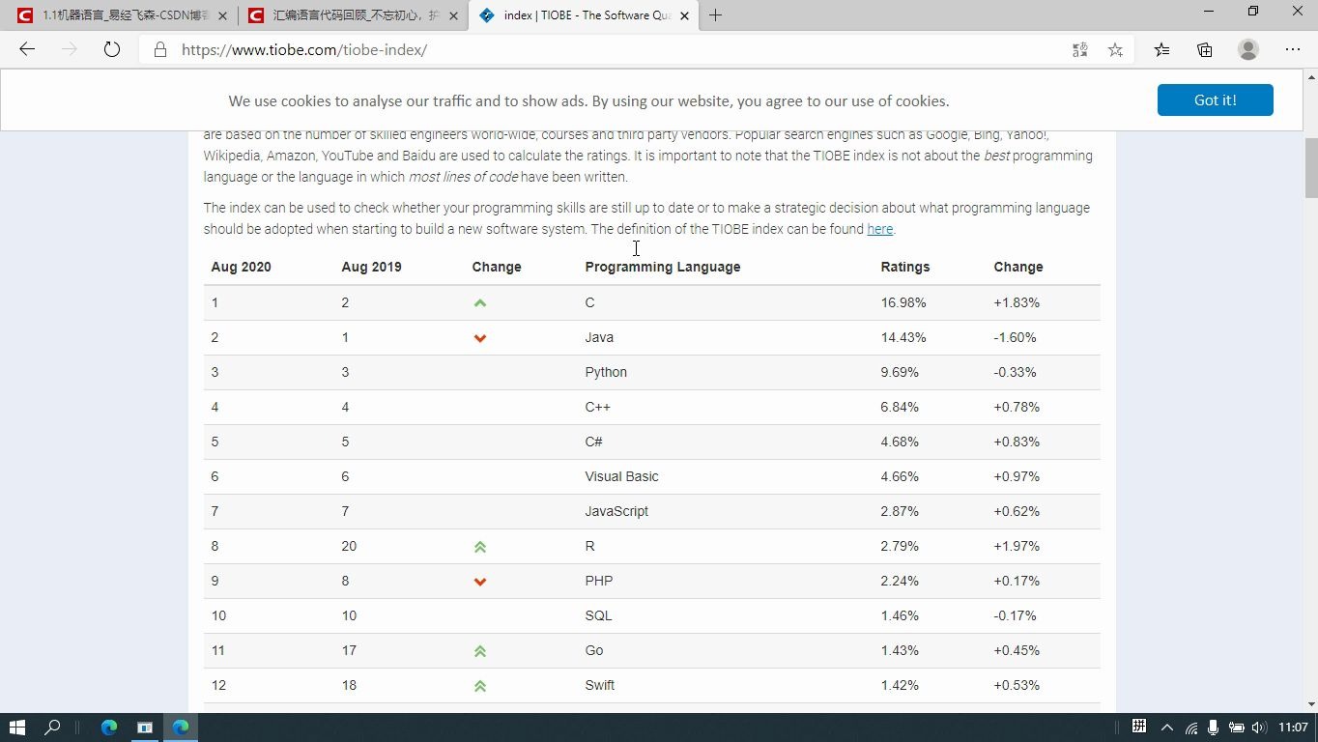The height and width of the screenshot is (742, 1318).
Task: Click the double up arrow for Go
Action: [x=480, y=651]
